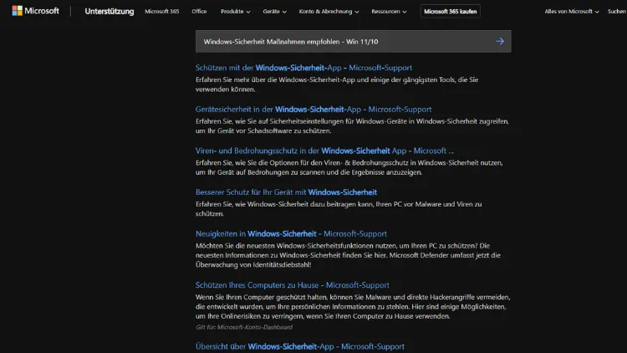Viewport: 627px width, 353px height.
Task: Expand the Konto & Abrechnung dropdown
Action: click(329, 12)
